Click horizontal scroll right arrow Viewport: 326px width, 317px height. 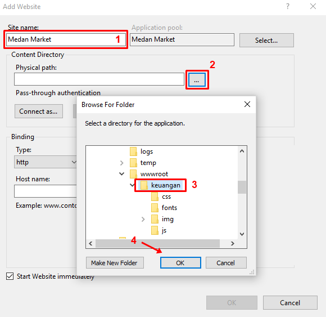[233, 243]
